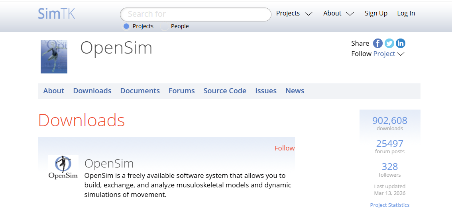Expand the Projects menu chevron
452x212 pixels.
[x=309, y=14]
